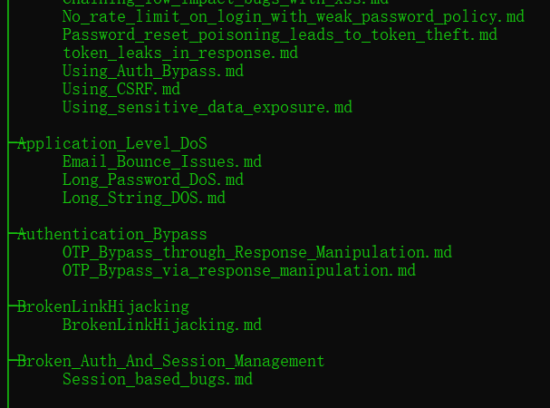Open BrokenLinkHijacking.md file

coord(162,325)
